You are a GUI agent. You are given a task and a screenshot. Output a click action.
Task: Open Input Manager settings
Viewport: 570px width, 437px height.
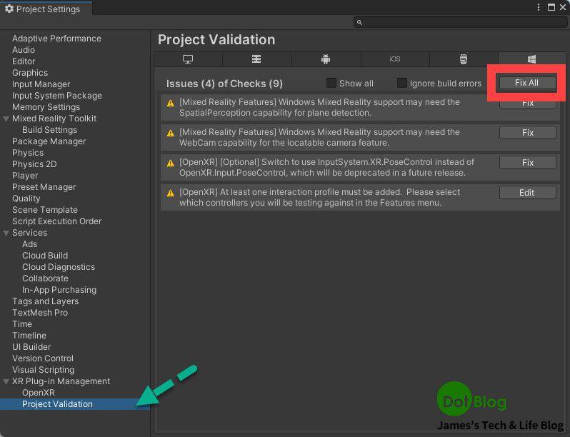point(41,84)
